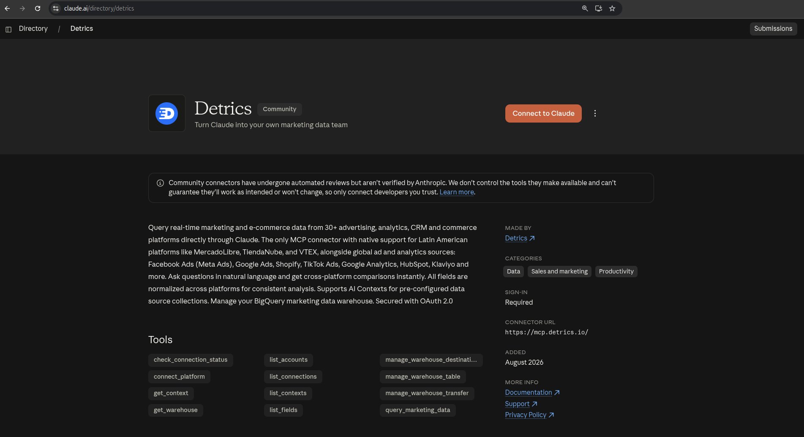Image resolution: width=804 pixels, height=437 pixels.
Task: Click the query_marketing_data tool chip
Action: (418, 410)
